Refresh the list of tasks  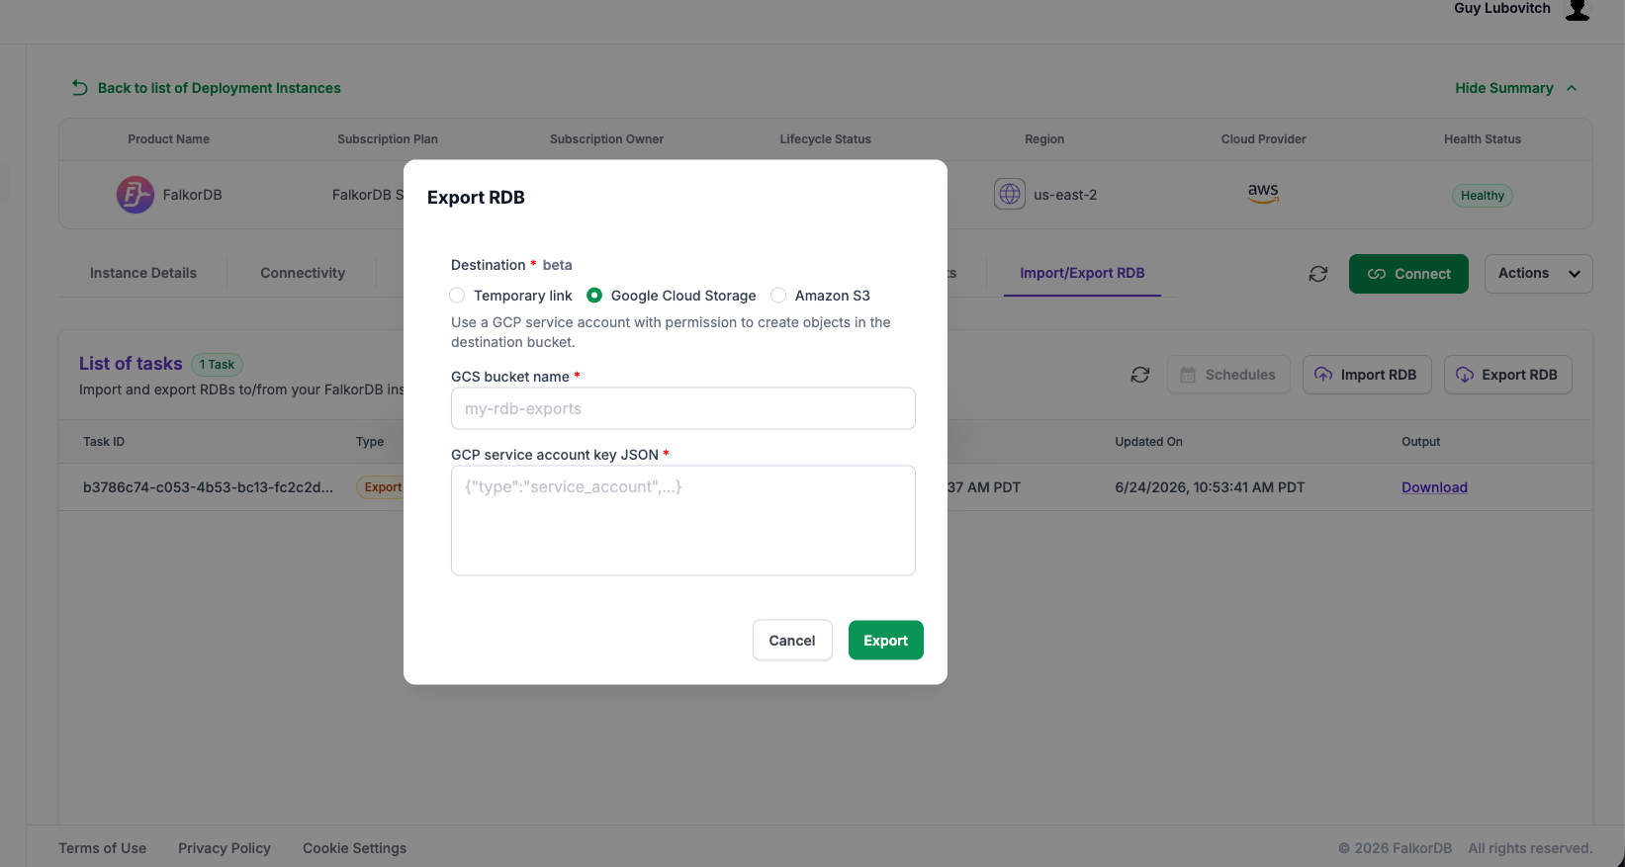pos(1140,375)
